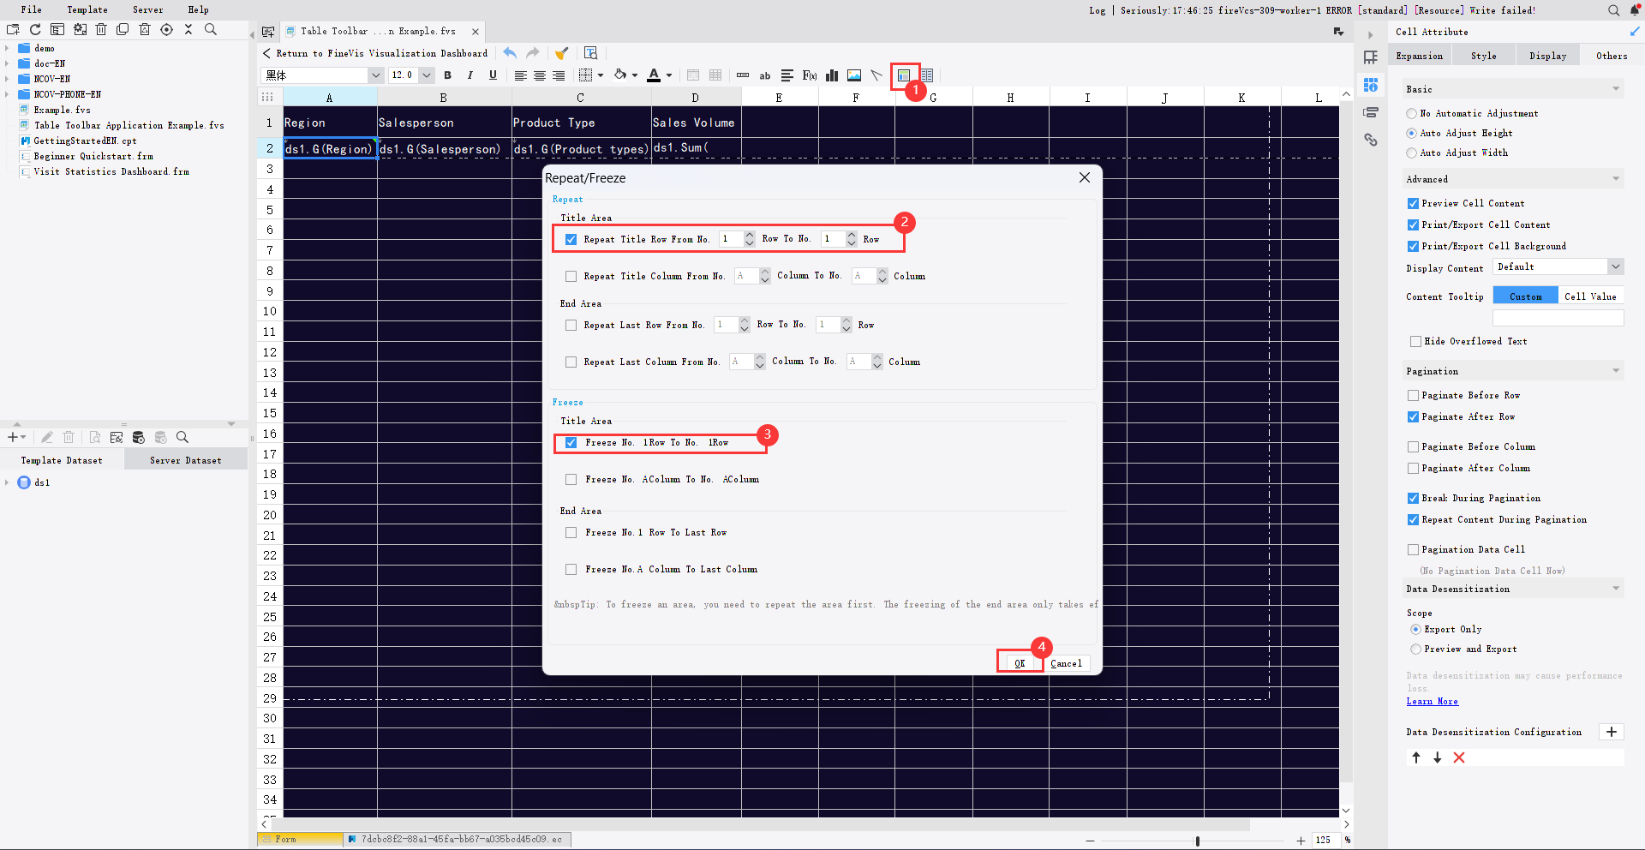This screenshot has width=1645, height=850.
Task: Click the undo arrow in toolbar
Action: (x=510, y=53)
